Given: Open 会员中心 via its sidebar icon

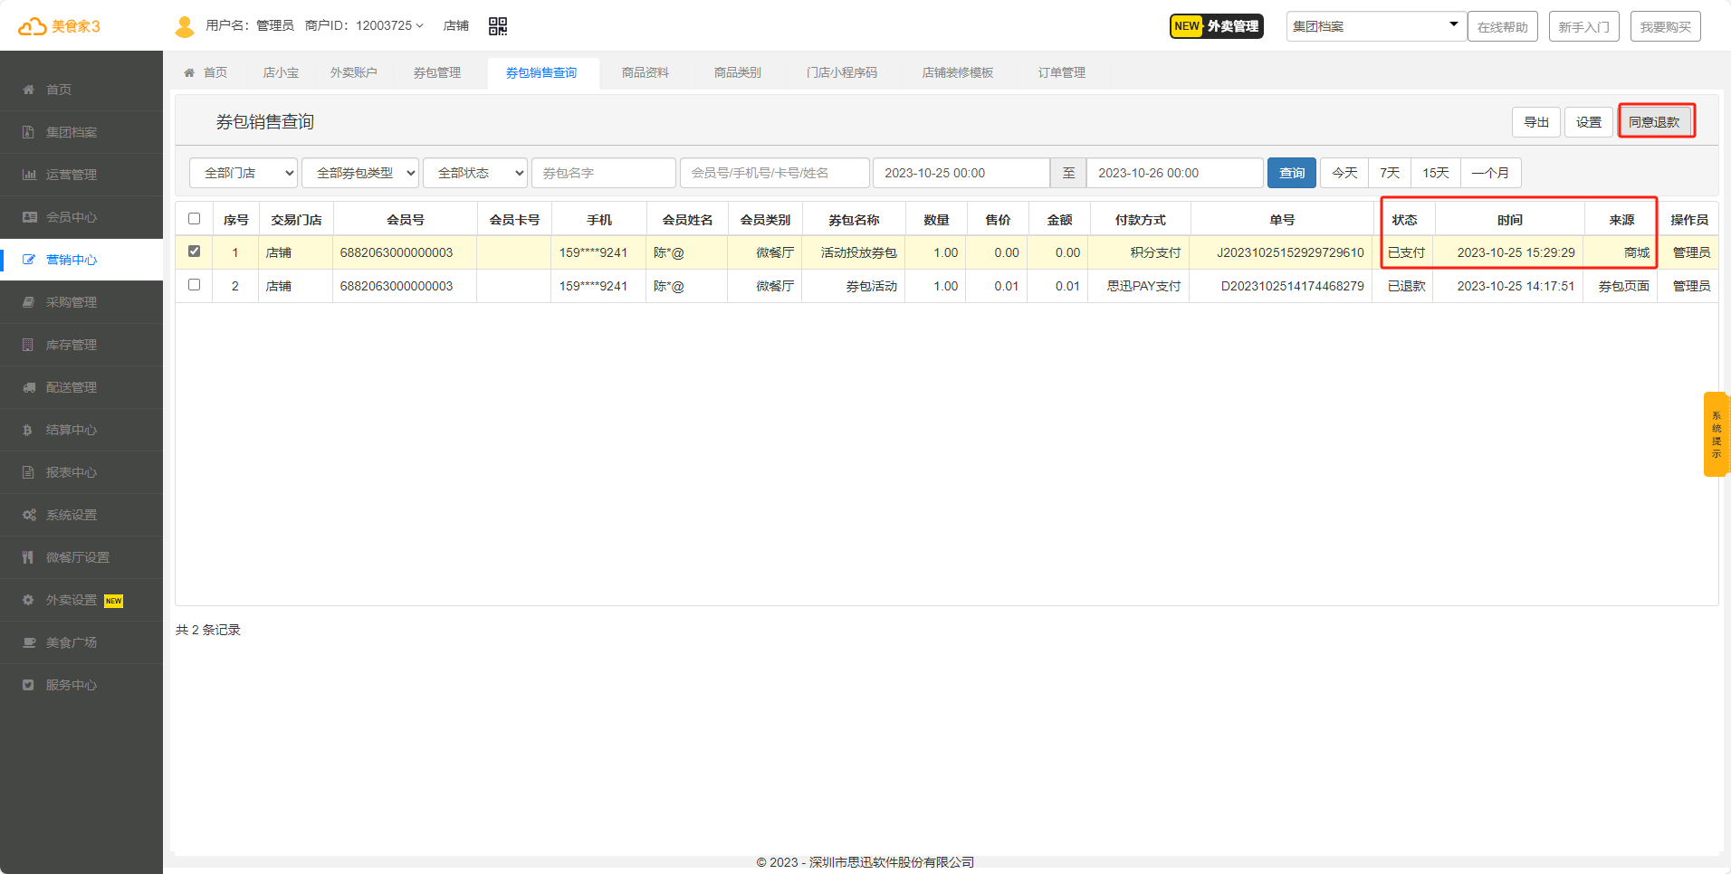Looking at the screenshot, I should click(29, 217).
